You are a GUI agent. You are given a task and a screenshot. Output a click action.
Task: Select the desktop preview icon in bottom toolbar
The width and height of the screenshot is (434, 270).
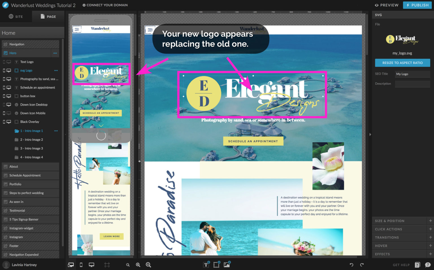pos(91,265)
